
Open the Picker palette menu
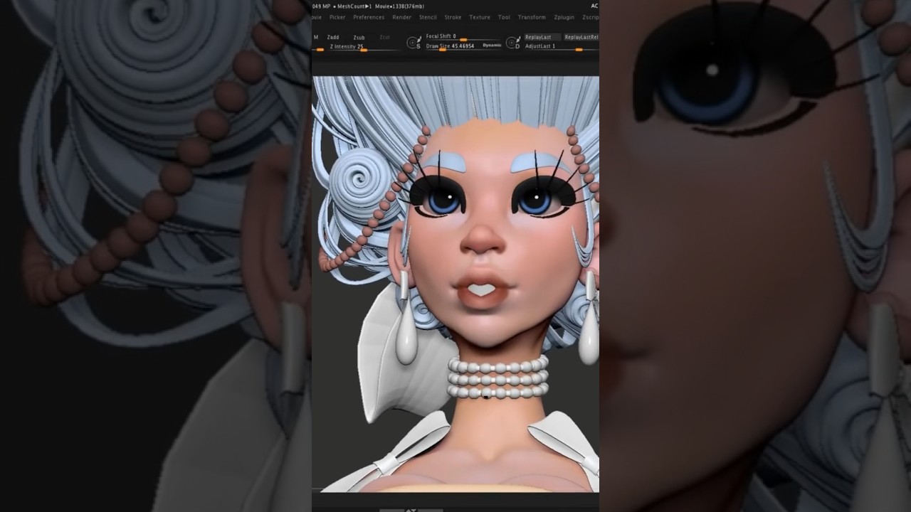(337, 17)
